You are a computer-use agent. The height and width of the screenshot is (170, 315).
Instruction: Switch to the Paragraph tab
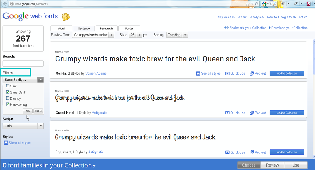pos(106,29)
